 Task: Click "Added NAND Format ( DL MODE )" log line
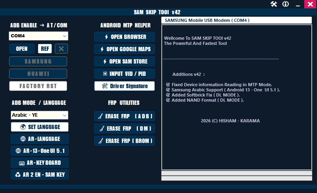pyautogui.click(x=205, y=100)
